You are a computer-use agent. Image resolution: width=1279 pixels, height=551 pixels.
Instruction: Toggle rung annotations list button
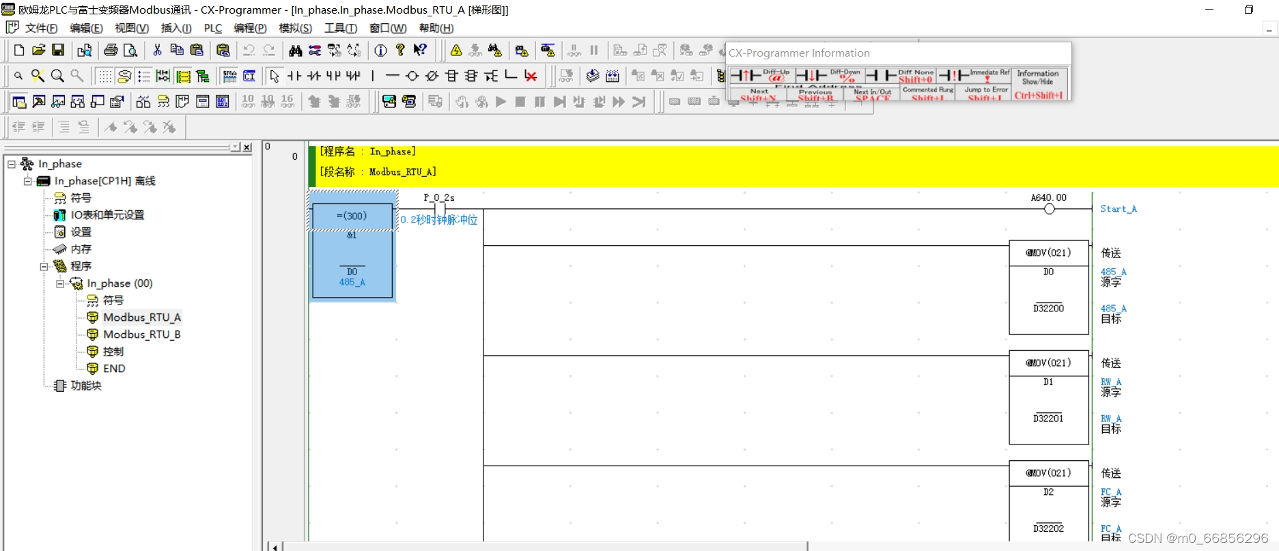pos(144,76)
